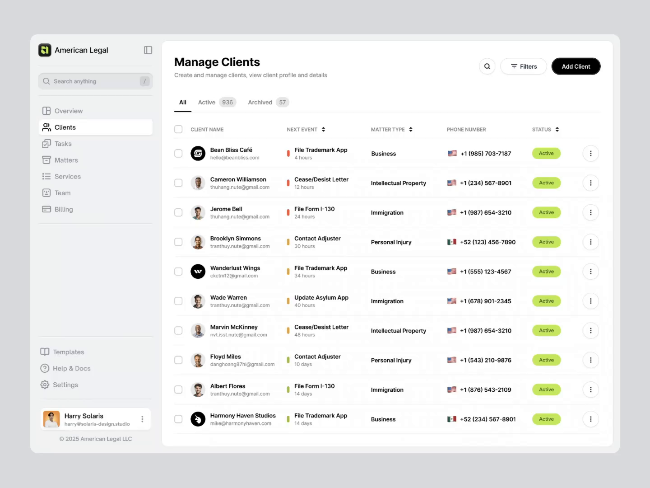Switch to the Active tab

click(217, 103)
